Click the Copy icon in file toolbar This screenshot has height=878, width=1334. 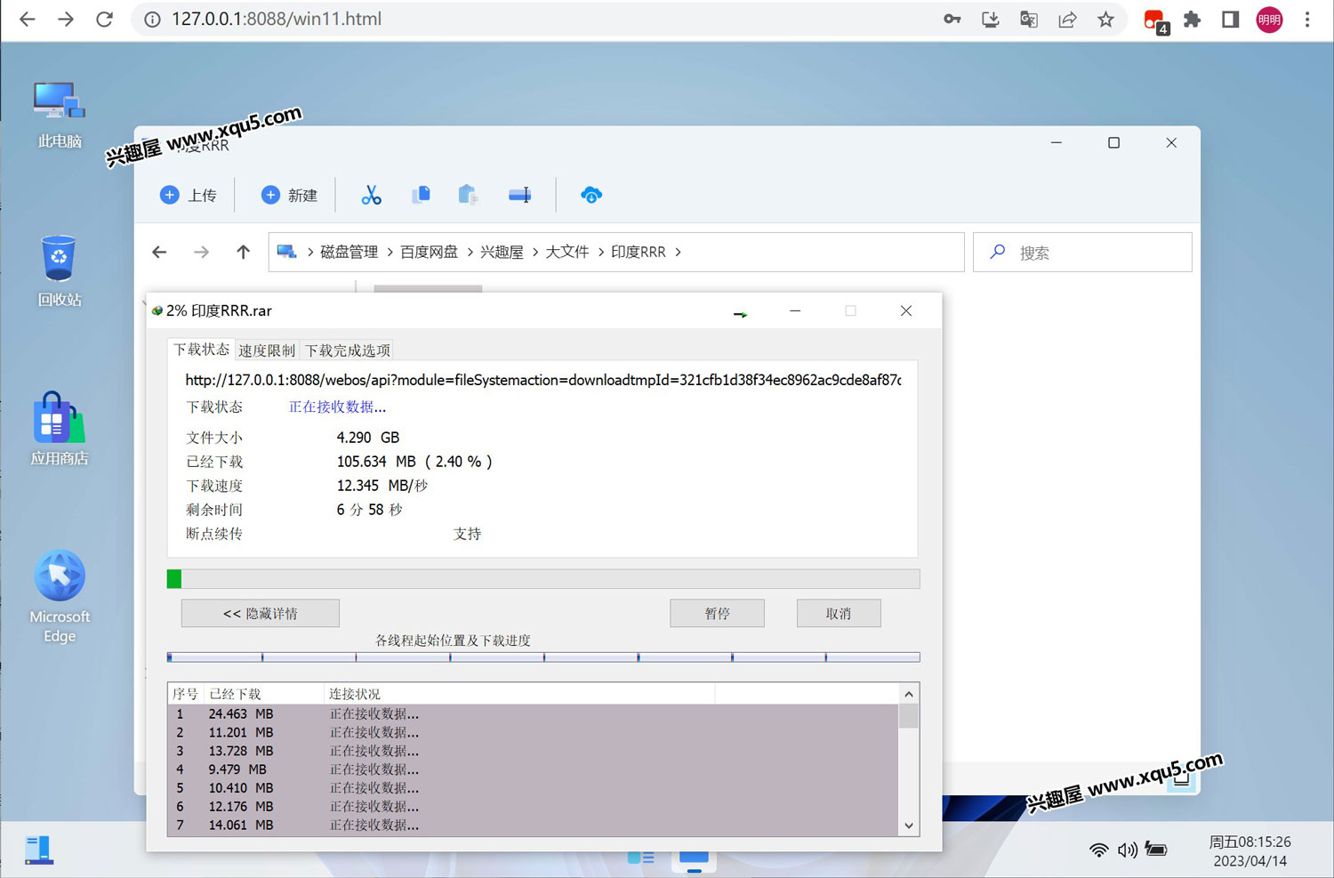(x=421, y=194)
